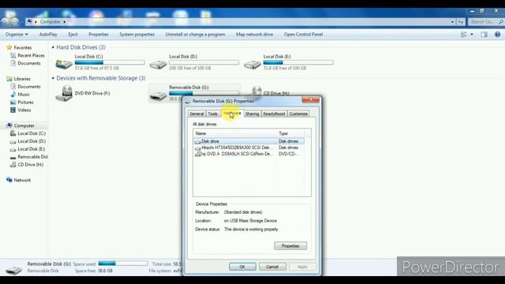Select CD Drive (H:) icon
Screen dimensions: 505x284
point(256,92)
